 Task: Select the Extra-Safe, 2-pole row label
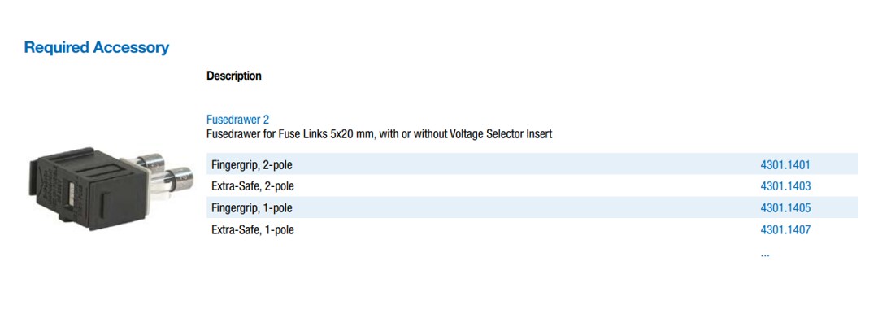point(252,186)
